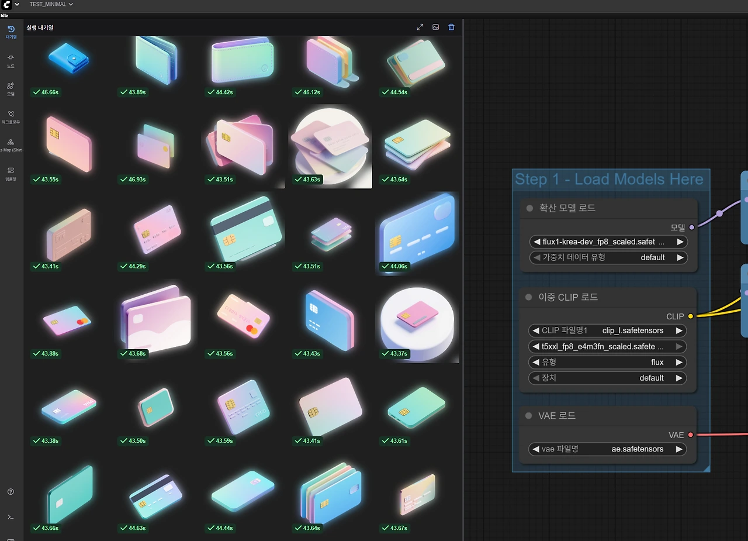This screenshot has height=541, width=748.
Task: Click left arrow on vae 파일명 widget
Action: 536,449
